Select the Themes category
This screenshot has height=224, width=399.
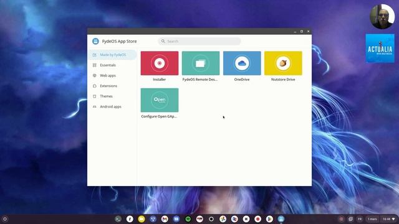[x=112, y=96]
